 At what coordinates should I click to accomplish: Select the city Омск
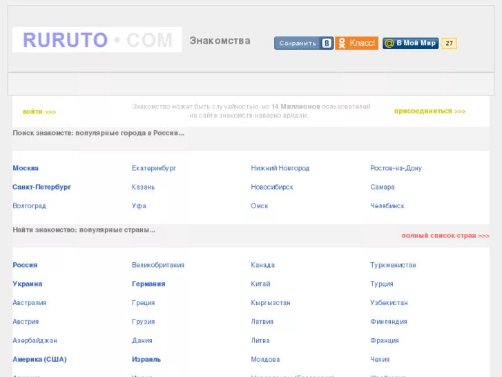pos(260,206)
